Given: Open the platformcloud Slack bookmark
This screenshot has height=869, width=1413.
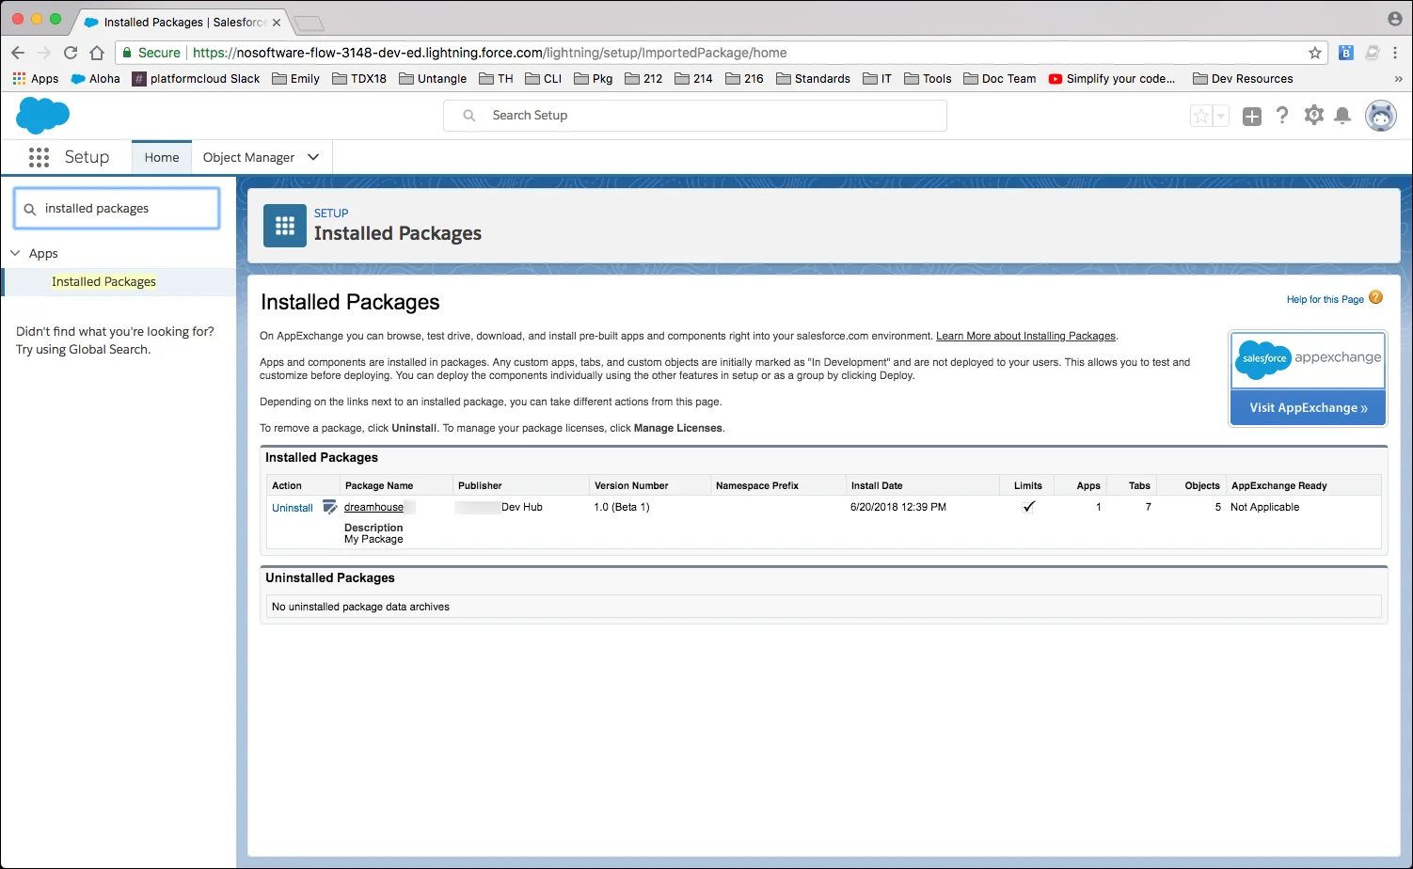Looking at the screenshot, I should 196,79.
